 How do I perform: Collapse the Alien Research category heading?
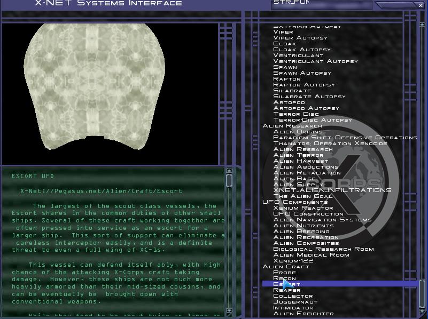point(292,126)
